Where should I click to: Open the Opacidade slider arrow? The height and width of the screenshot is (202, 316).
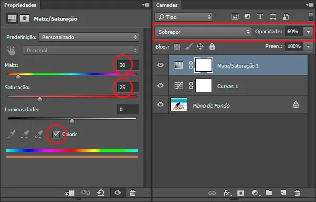pos(308,32)
